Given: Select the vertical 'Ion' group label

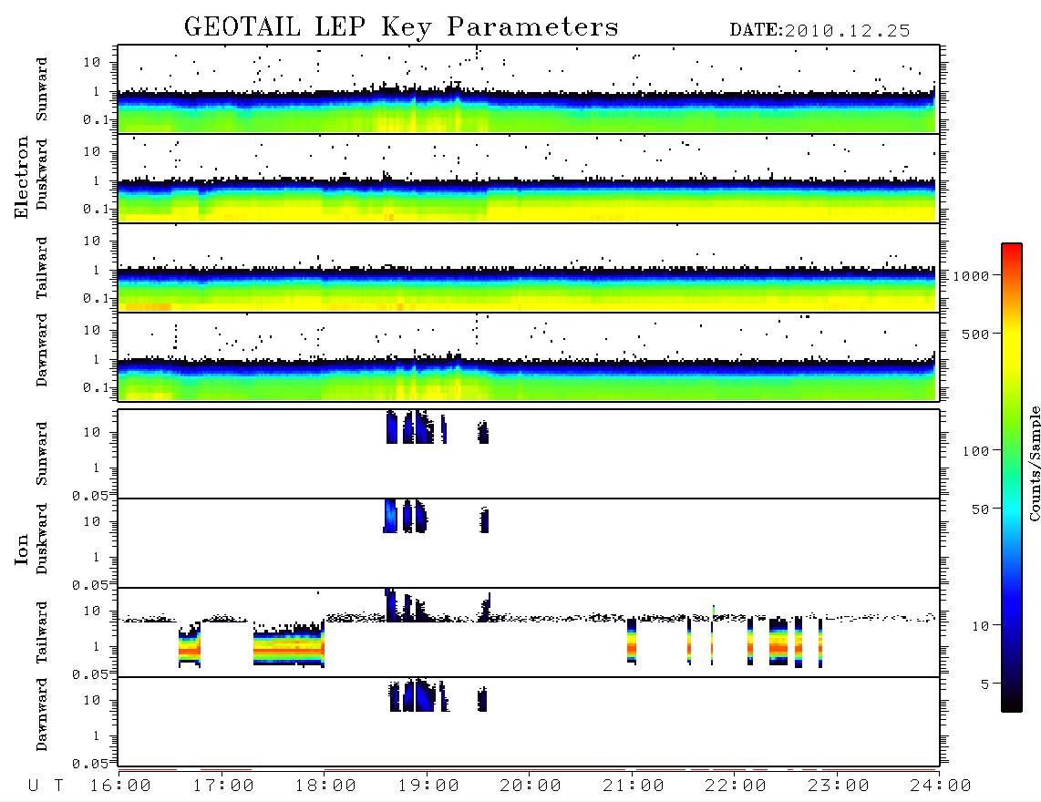Looking at the screenshot, I should click(x=21, y=549).
